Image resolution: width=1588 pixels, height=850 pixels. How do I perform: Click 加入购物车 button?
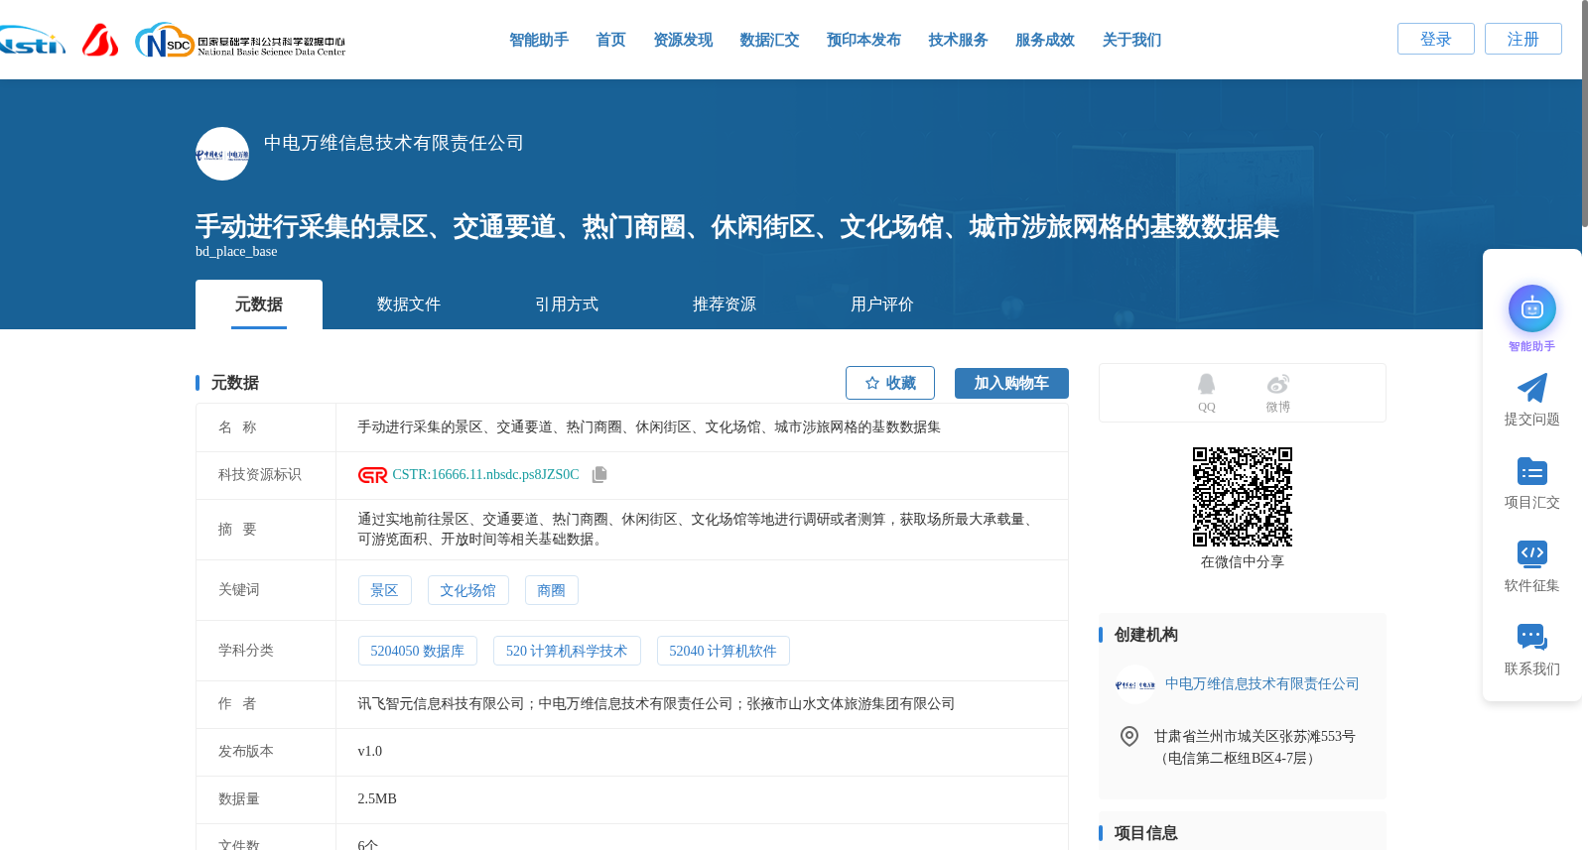click(1011, 383)
